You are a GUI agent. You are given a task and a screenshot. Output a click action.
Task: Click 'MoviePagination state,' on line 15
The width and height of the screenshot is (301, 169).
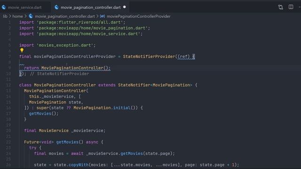click(56, 102)
